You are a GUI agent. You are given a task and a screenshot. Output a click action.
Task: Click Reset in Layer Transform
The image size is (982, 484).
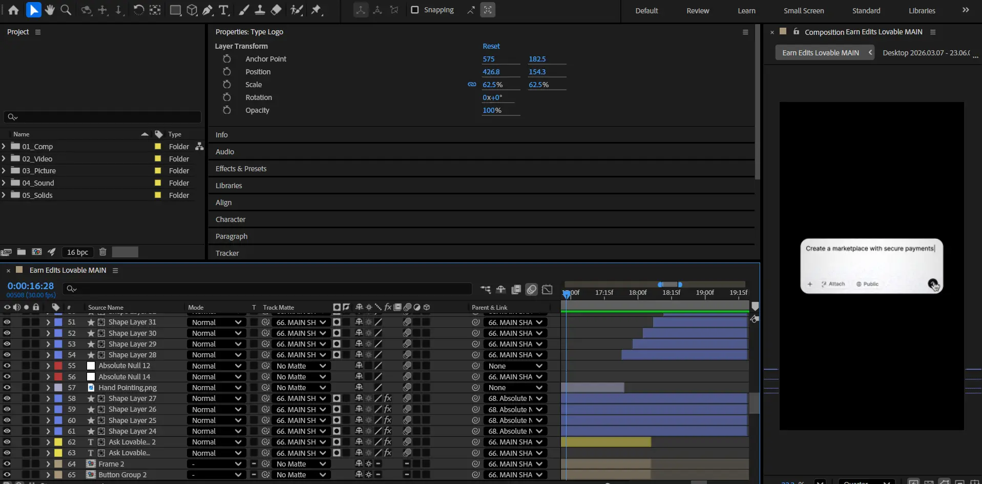491,46
